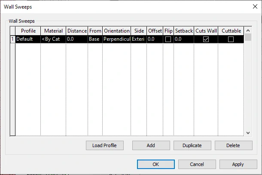Open the Side cell showing Exterior
Viewport: 262px width, 175px height.
(138, 39)
